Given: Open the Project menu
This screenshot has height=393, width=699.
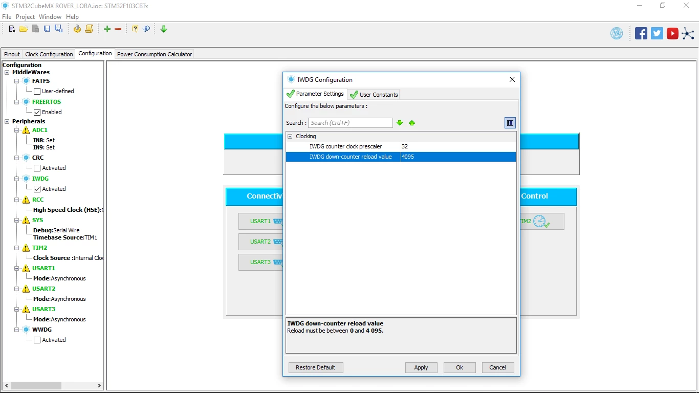Looking at the screenshot, I should click(x=25, y=17).
